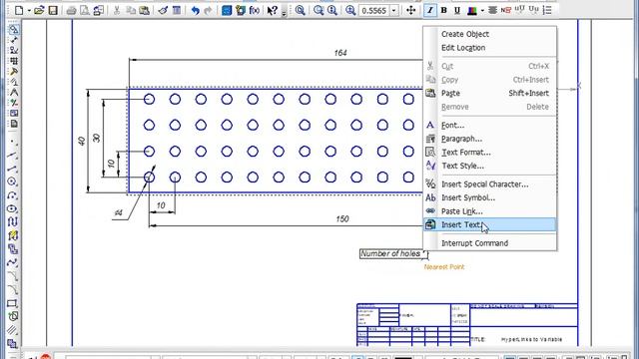Click the vertical 30 dimension text
The width and height of the screenshot is (639, 359).
coord(96,138)
